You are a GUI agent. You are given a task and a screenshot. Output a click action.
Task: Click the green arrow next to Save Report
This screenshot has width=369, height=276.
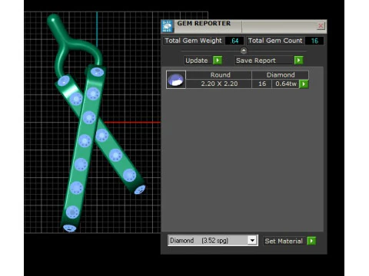pyautogui.click(x=298, y=61)
